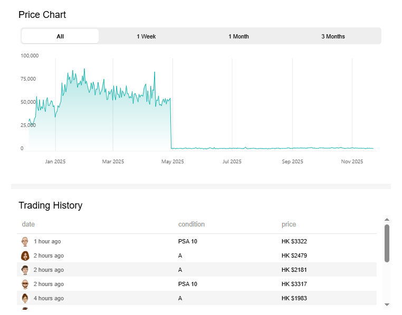Click PSA 10 condition in HK $3317 row
Image resolution: width=402 pixels, height=315 pixels.
(188, 284)
